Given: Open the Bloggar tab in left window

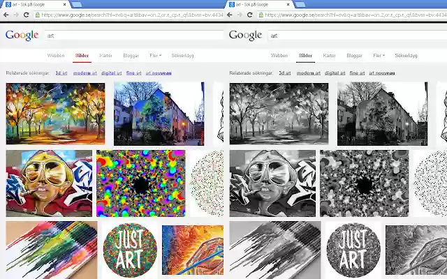Looking at the screenshot, I should 131,56.
